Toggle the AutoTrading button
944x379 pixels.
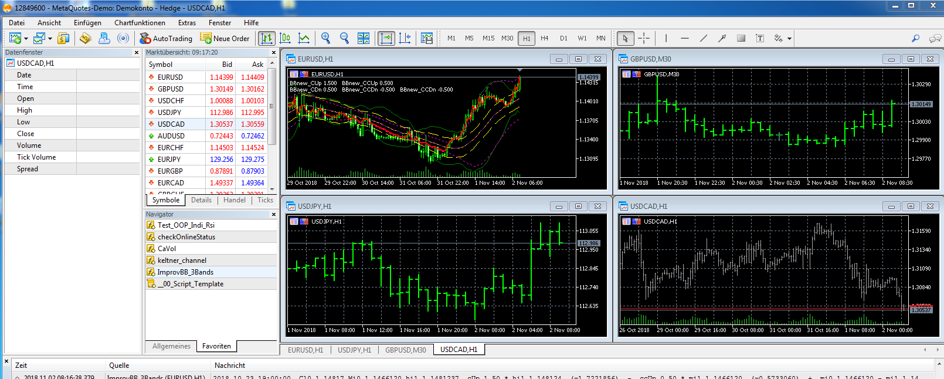[x=166, y=38]
